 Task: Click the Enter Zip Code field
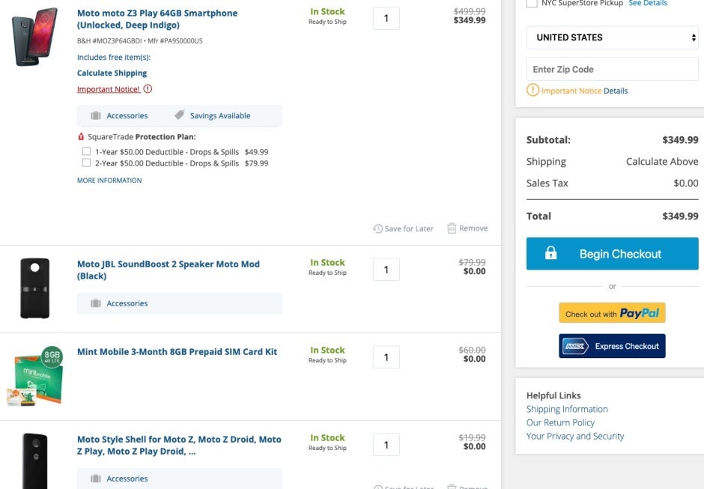pyautogui.click(x=613, y=69)
